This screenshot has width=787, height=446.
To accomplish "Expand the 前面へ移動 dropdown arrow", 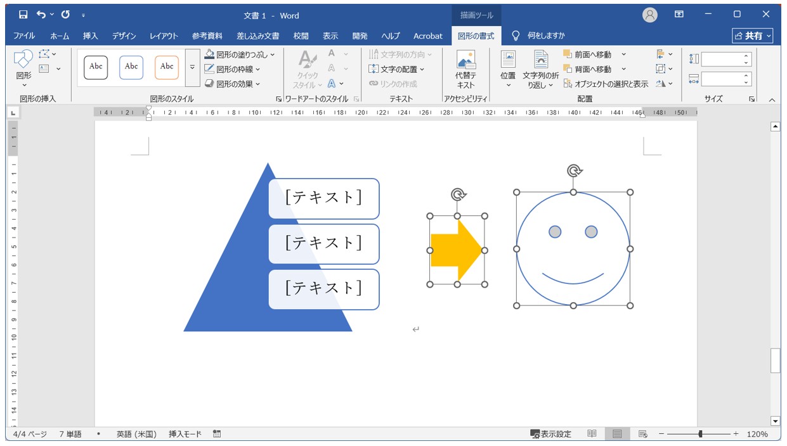I will pos(623,54).
